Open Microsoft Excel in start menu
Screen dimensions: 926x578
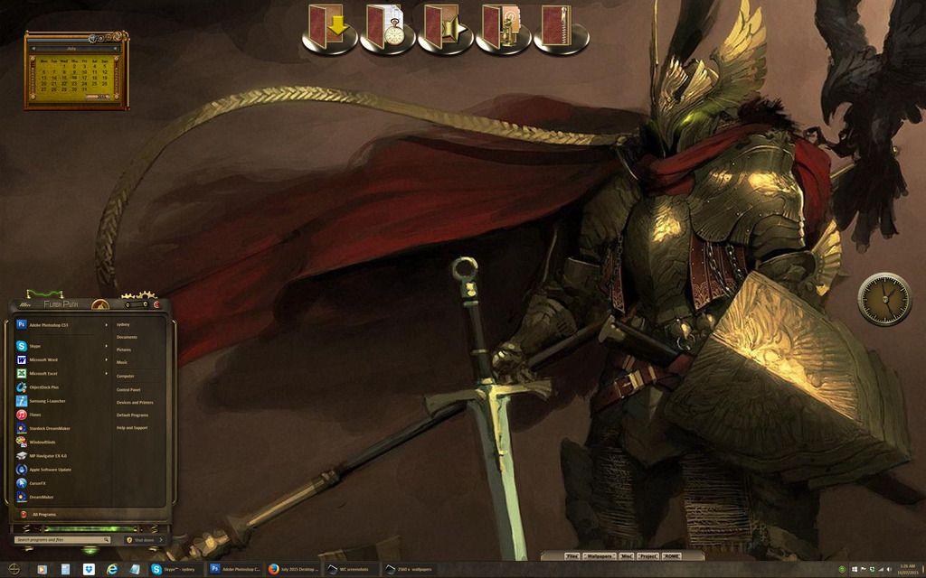tap(61, 373)
